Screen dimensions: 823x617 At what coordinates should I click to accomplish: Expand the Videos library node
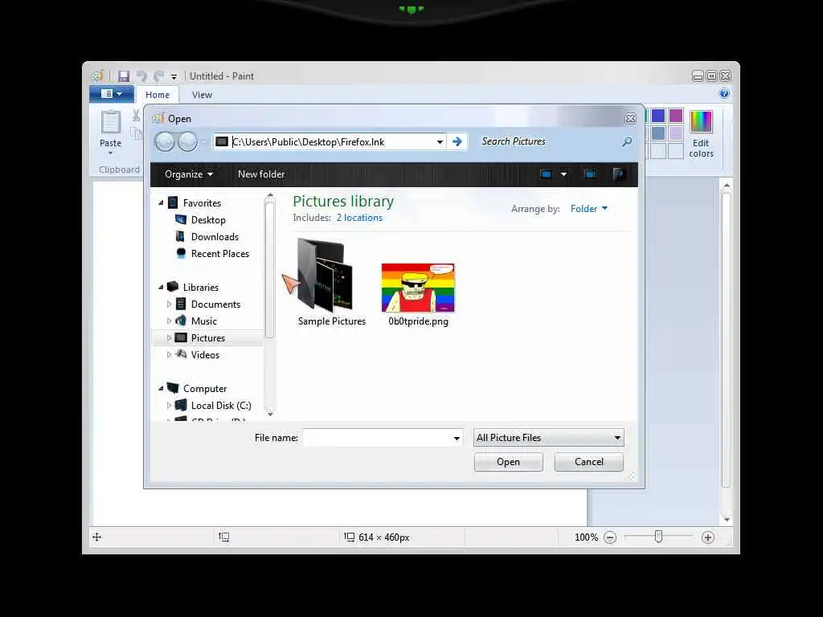click(169, 354)
